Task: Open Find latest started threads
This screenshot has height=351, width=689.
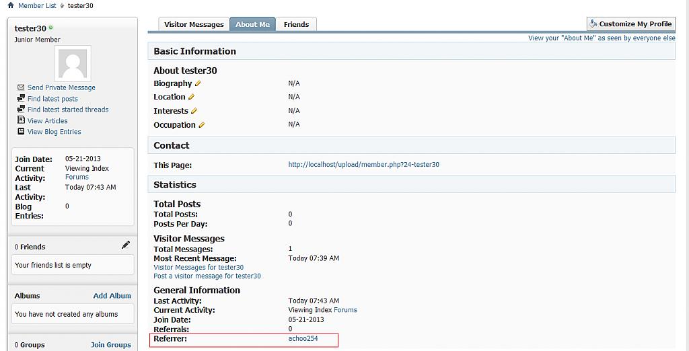Action: coord(68,110)
